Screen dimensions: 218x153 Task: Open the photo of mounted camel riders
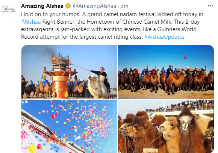click(166, 72)
